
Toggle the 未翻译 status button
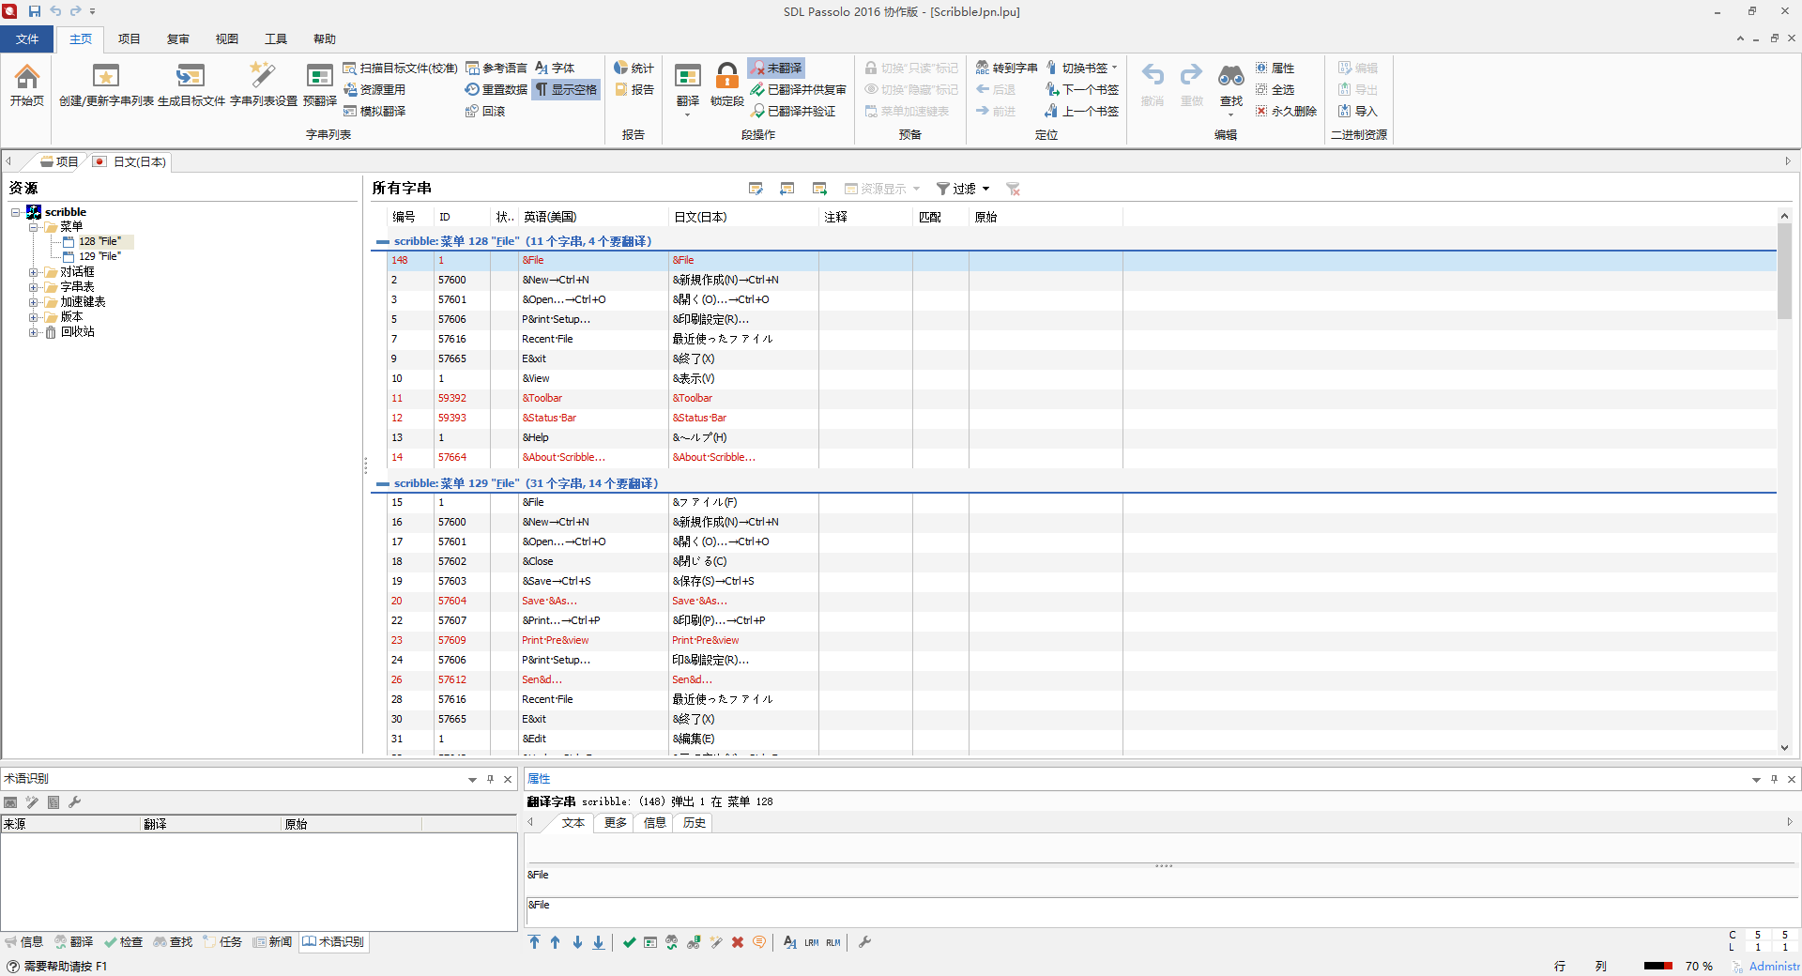[x=776, y=69]
